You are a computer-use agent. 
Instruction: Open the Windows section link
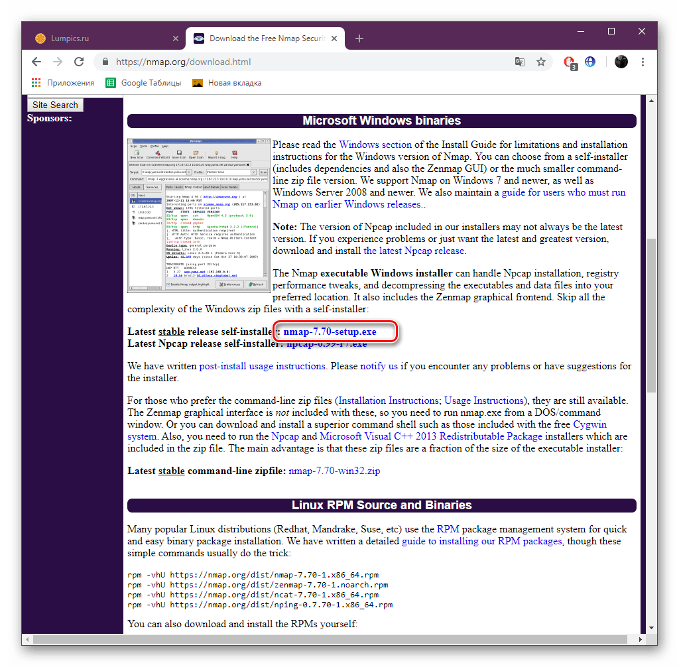click(375, 144)
